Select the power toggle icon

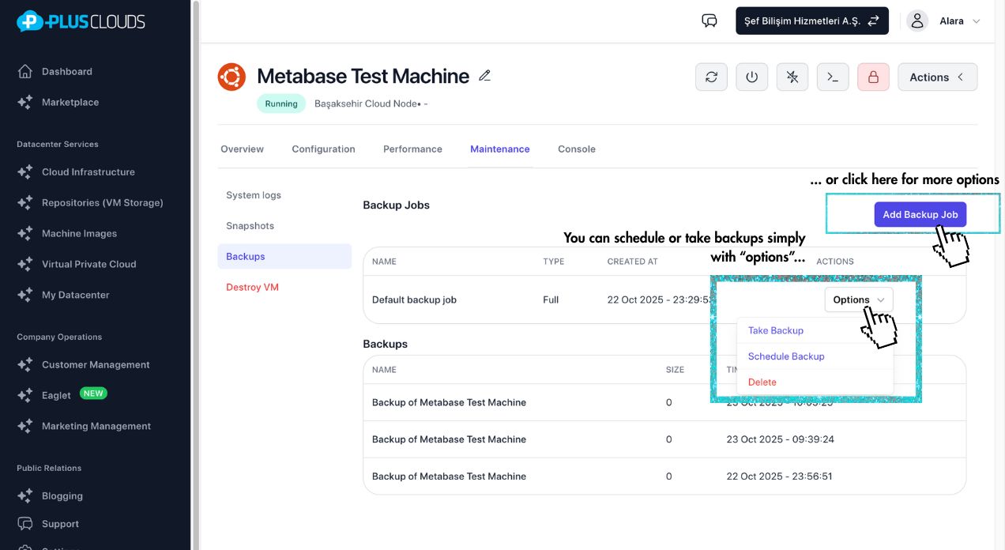tap(751, 77)
